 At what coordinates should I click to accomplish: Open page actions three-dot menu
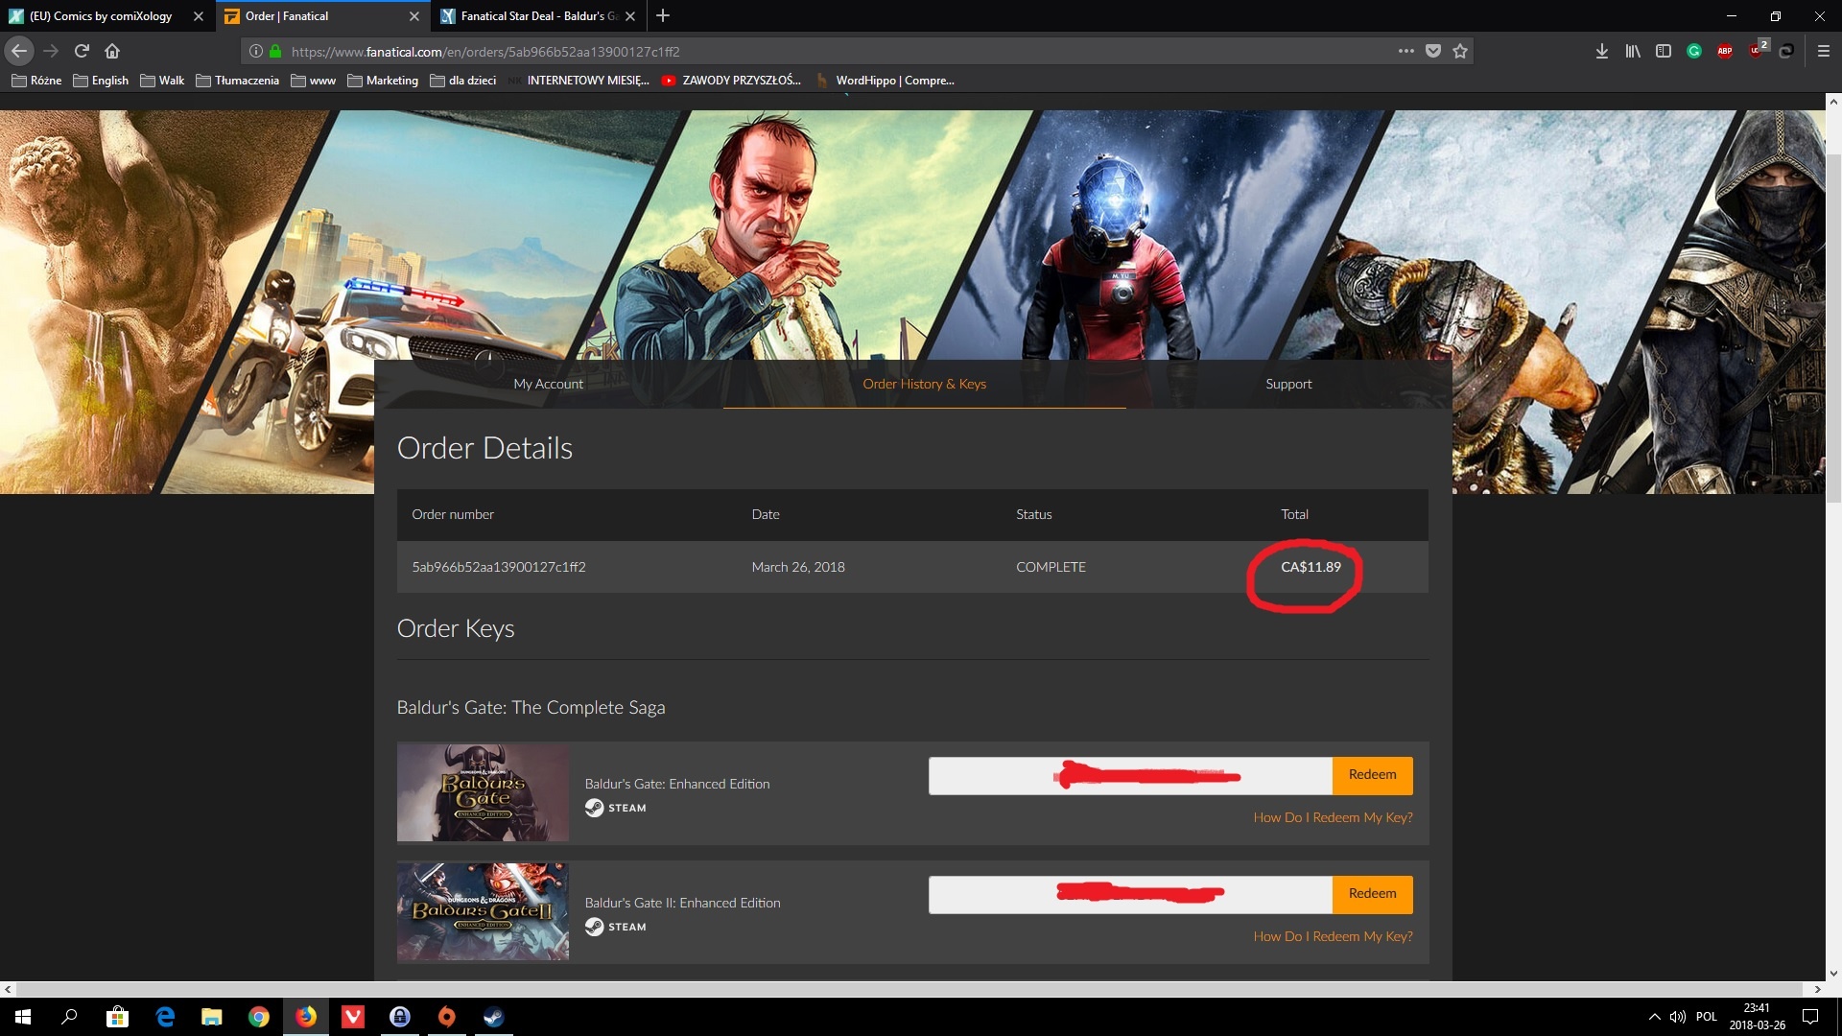pyautogui.click(x=1406, y=51)
